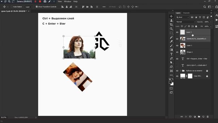Screen dimensions: 218x123
Task: Hide Color Fill 1 layer visibility
Action: 177,76
